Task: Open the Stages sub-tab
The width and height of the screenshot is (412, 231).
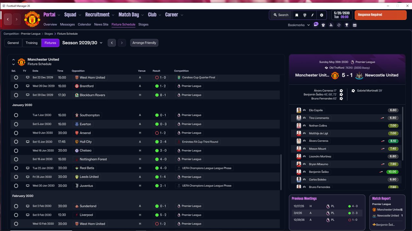Action: pos(144,24)
